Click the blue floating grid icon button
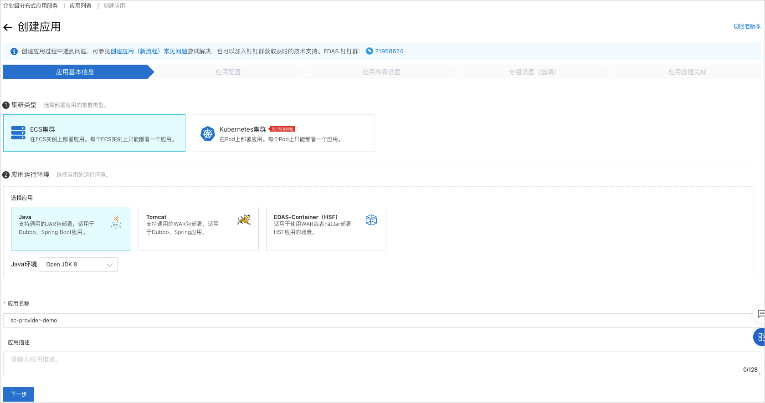Screen dimensions: 765x403 pyautogui.click(x=760, y=337)
